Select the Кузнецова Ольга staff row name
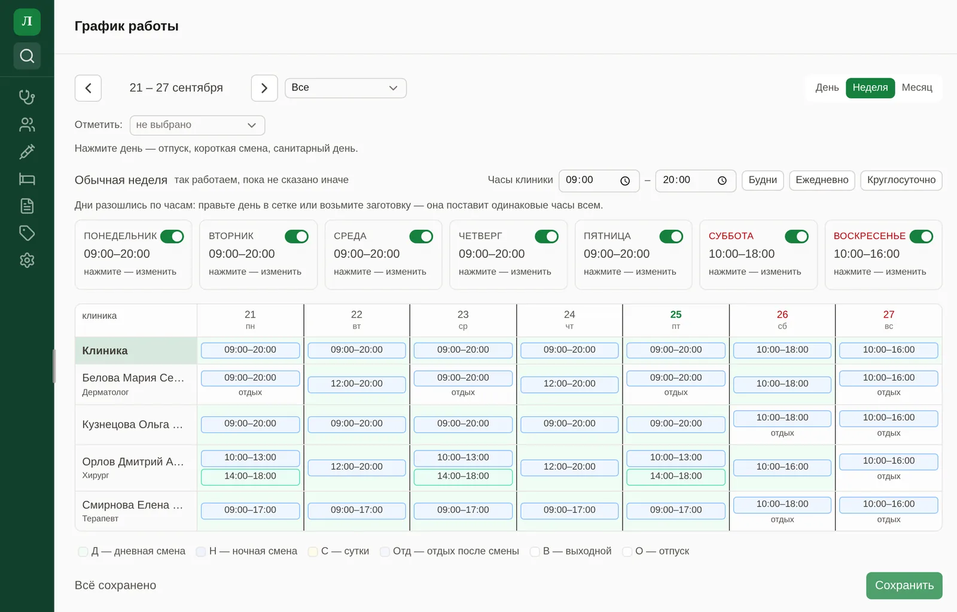The image size is (957, 612). 132,425
